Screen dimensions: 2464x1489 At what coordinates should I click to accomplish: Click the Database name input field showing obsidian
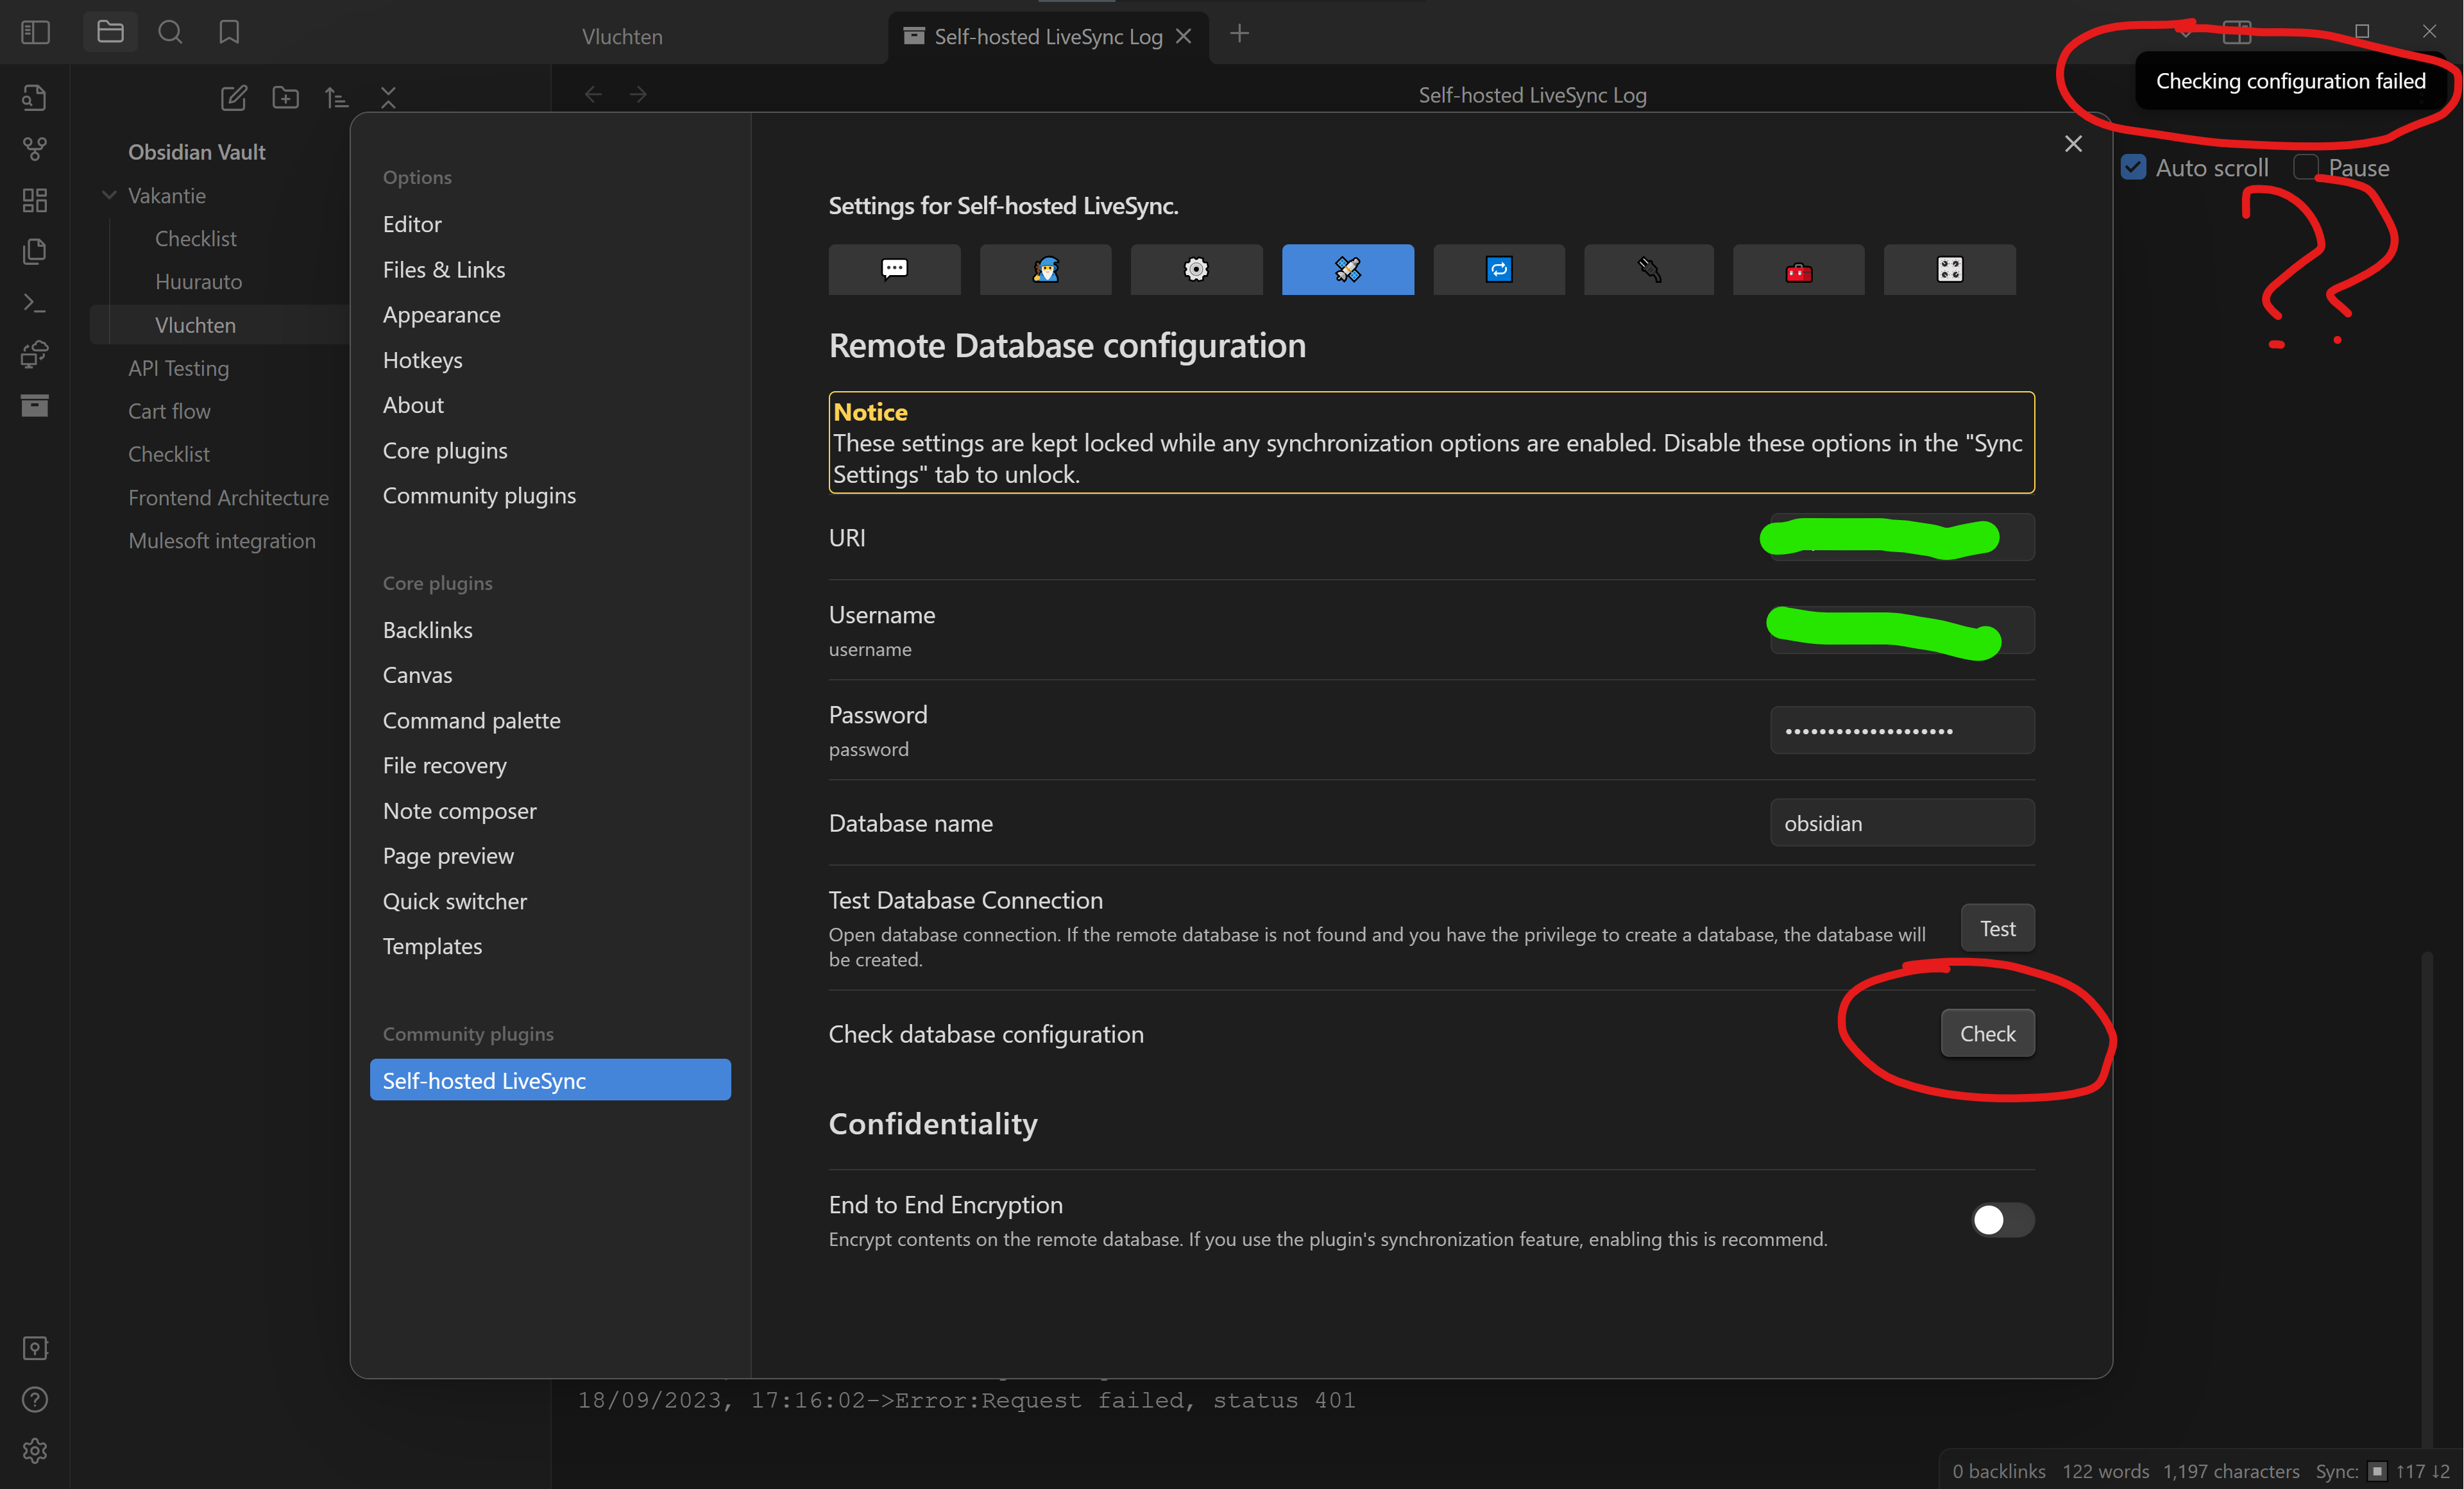tap(1900, 823)
